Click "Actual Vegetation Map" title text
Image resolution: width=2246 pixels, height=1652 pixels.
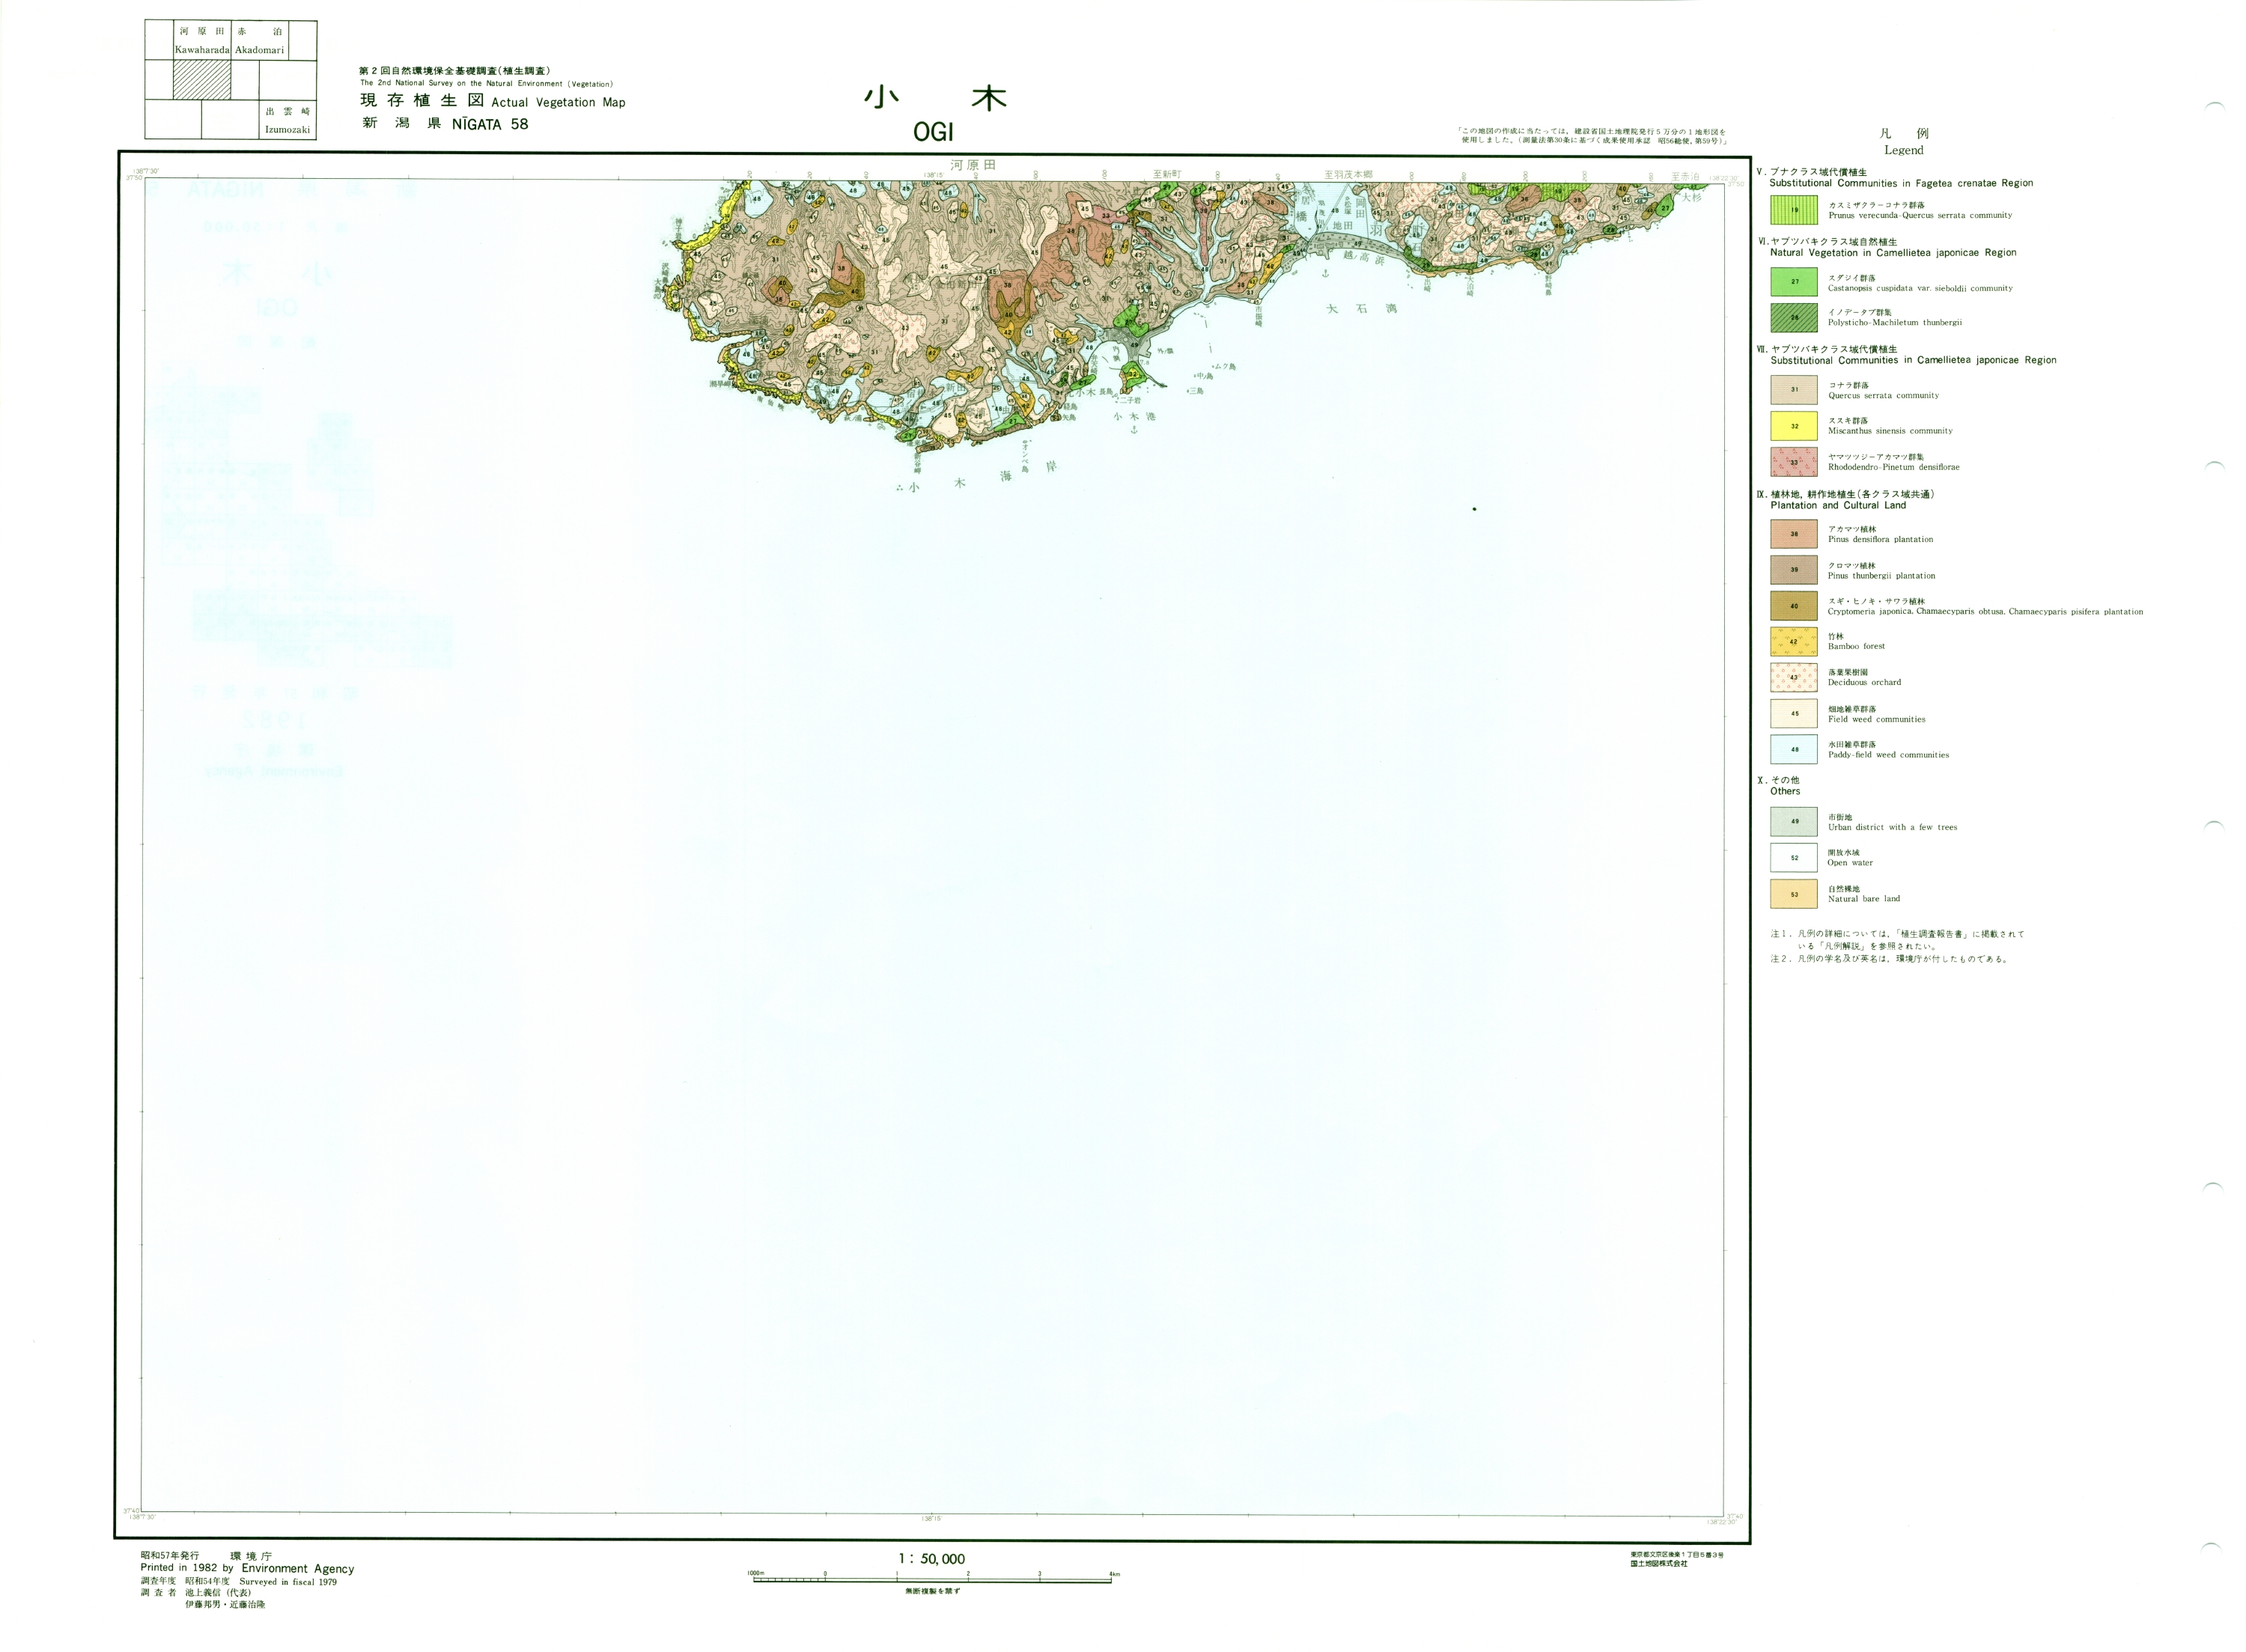558,102
